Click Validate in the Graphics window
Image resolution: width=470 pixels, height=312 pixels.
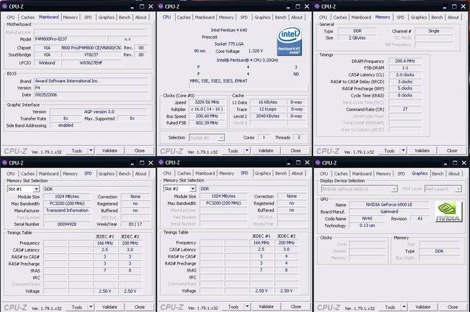(x=422, y=307)
